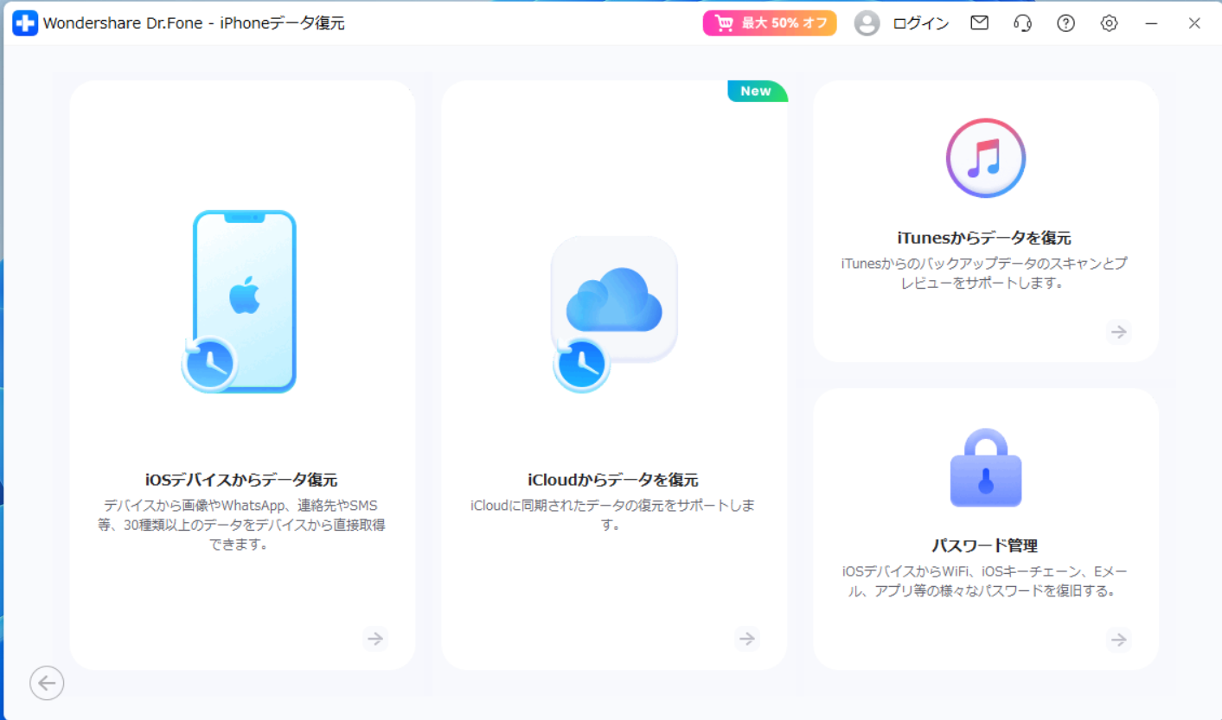The height and width of the screenshot is (720, 1222).
Task: Click the Dr.Fone app logo icon
Action: [24, 23]
